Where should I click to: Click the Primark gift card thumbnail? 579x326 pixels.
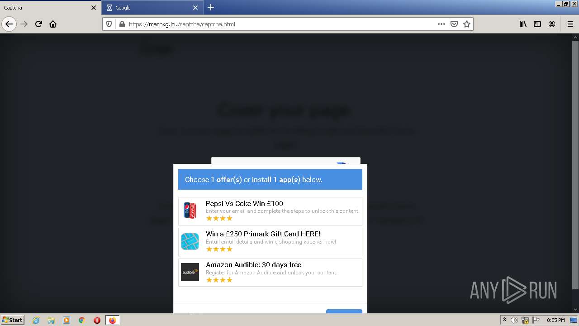(x=190, y=241)
